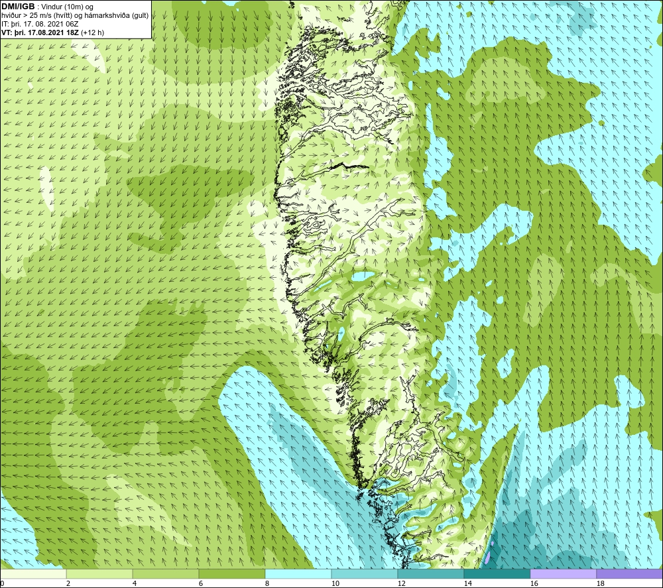The width and height of the screenshot is (663, 588).
Task: Click the '4' label on the wind scale
Action: 135,583
